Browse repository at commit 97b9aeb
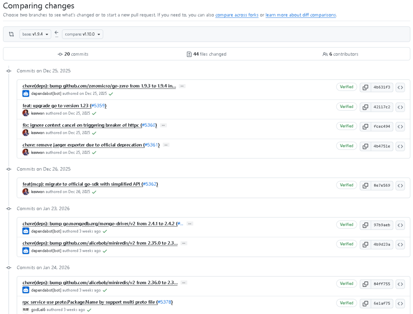413x314 pixels. tap(400, 225)
